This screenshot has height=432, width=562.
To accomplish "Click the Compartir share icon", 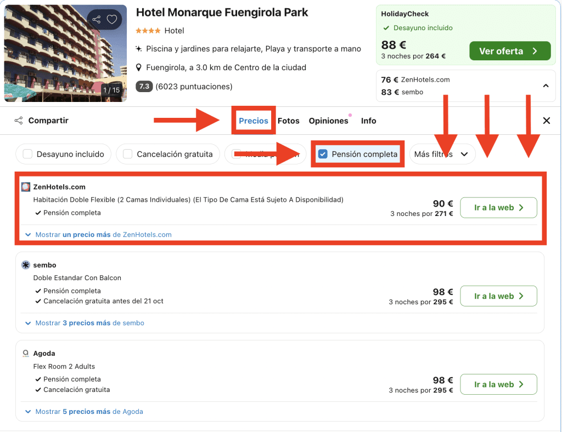I will click(19, 121).
